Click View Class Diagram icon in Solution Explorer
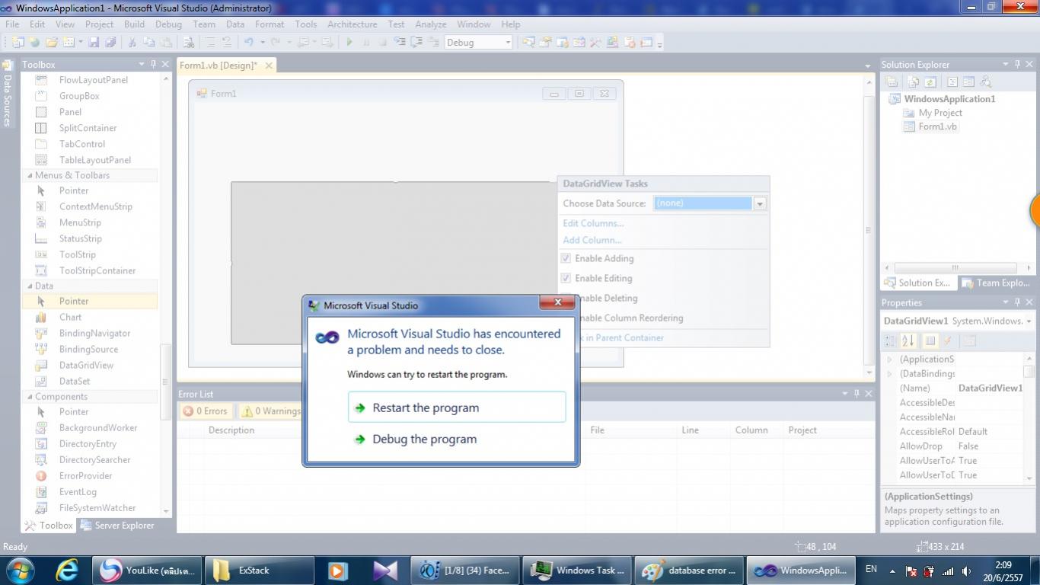 [x=985, y=82]
